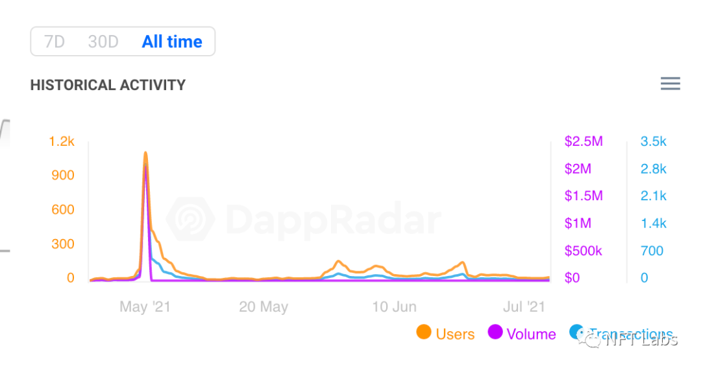Screen dimensions: 701x368
Task: Click the Jul '21 x-axis label
Action: point(524,307)
